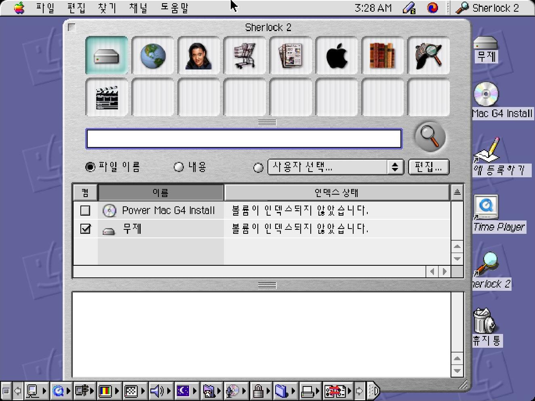Uncheck the 무제 volume checkbox
535x401 pixels.
[85, 229]
